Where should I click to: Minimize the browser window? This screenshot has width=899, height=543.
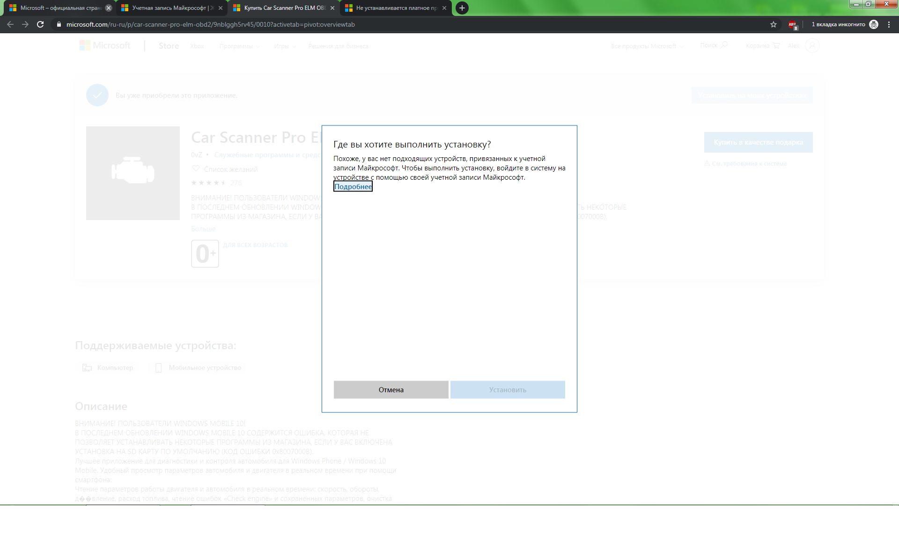pyautogui.click(x=856, y=4)
